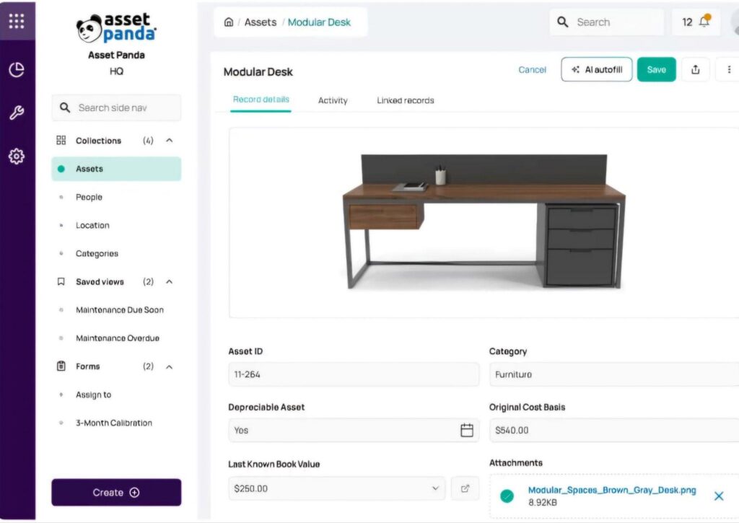Open the more options kebab menu
This screenshot has height=523, width=739.
pos(728,70)
